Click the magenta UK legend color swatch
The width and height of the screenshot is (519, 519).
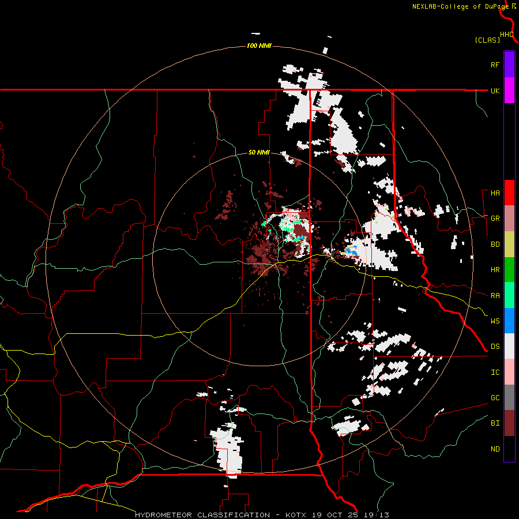(509, 91)
